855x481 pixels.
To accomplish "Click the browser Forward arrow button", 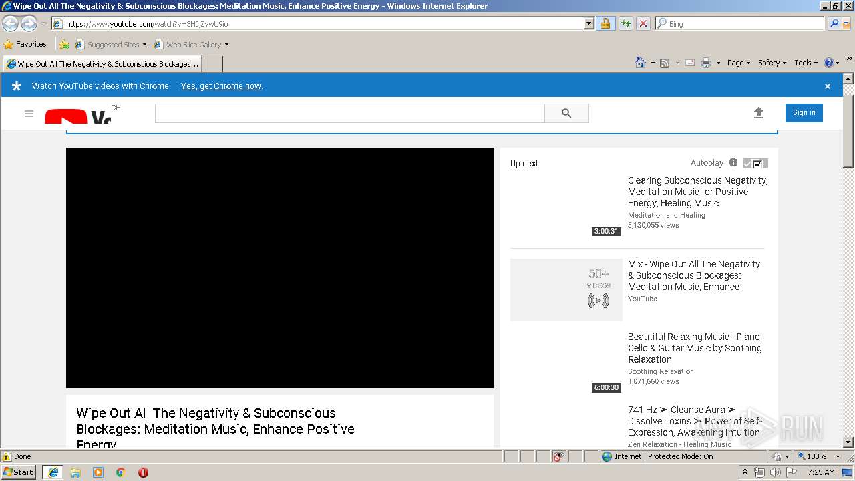I will point(29,24).
